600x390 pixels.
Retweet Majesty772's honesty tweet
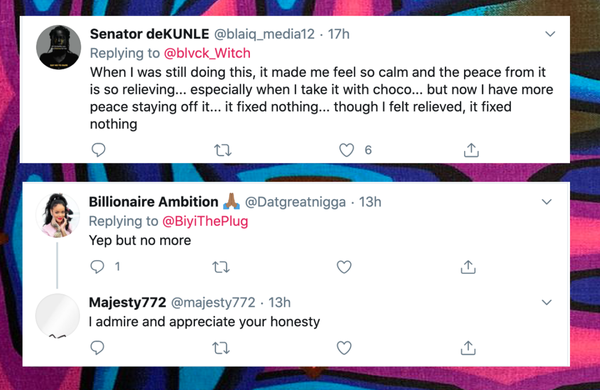[221, 348]
